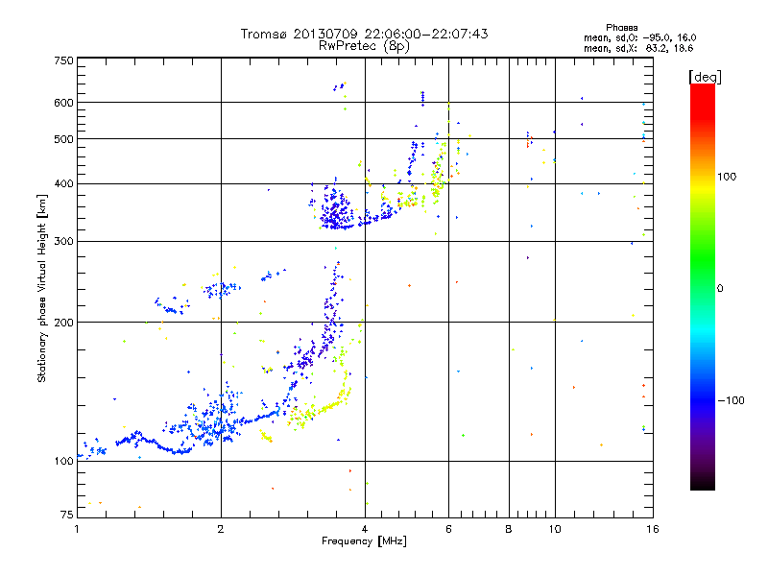Click the colorbar '-100' tick label
768x576 pixels.
coord(731,400)
